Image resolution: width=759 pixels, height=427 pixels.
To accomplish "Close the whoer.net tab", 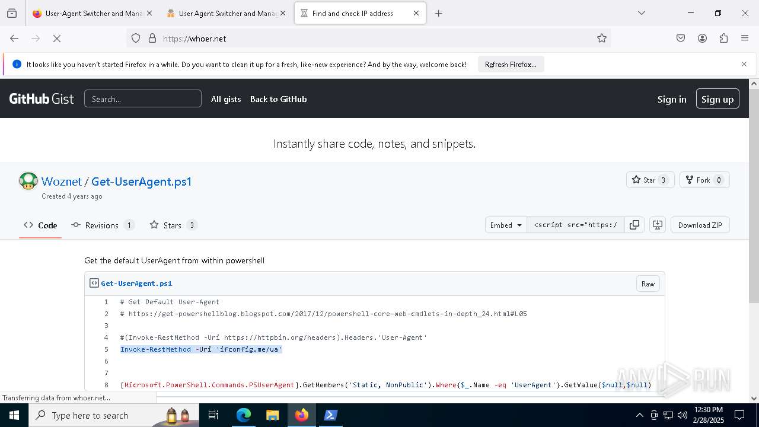I will tap(416, 13).
